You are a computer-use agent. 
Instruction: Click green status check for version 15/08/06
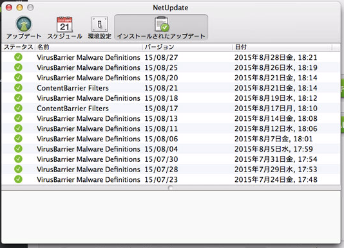[x=19, y=139]
